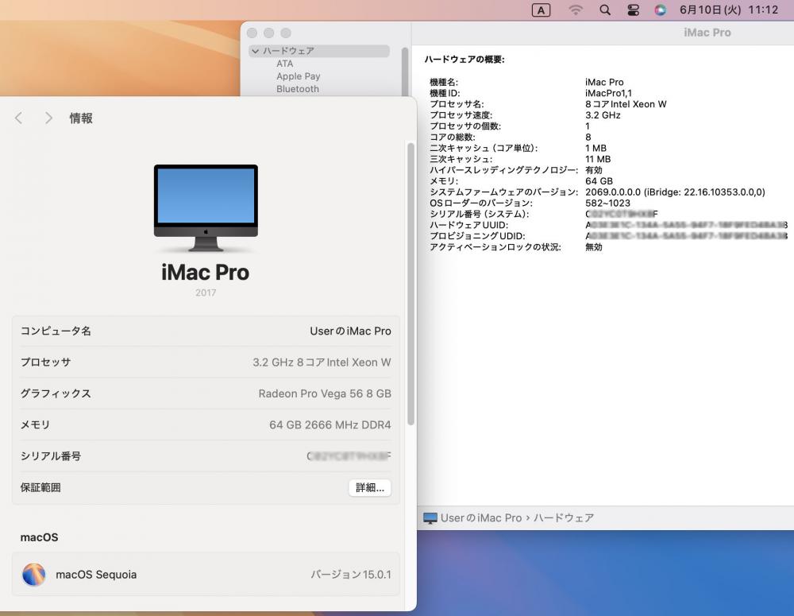
Task: Select Apple Pay in System Information sidebar
Action: (x=299, y=76)
